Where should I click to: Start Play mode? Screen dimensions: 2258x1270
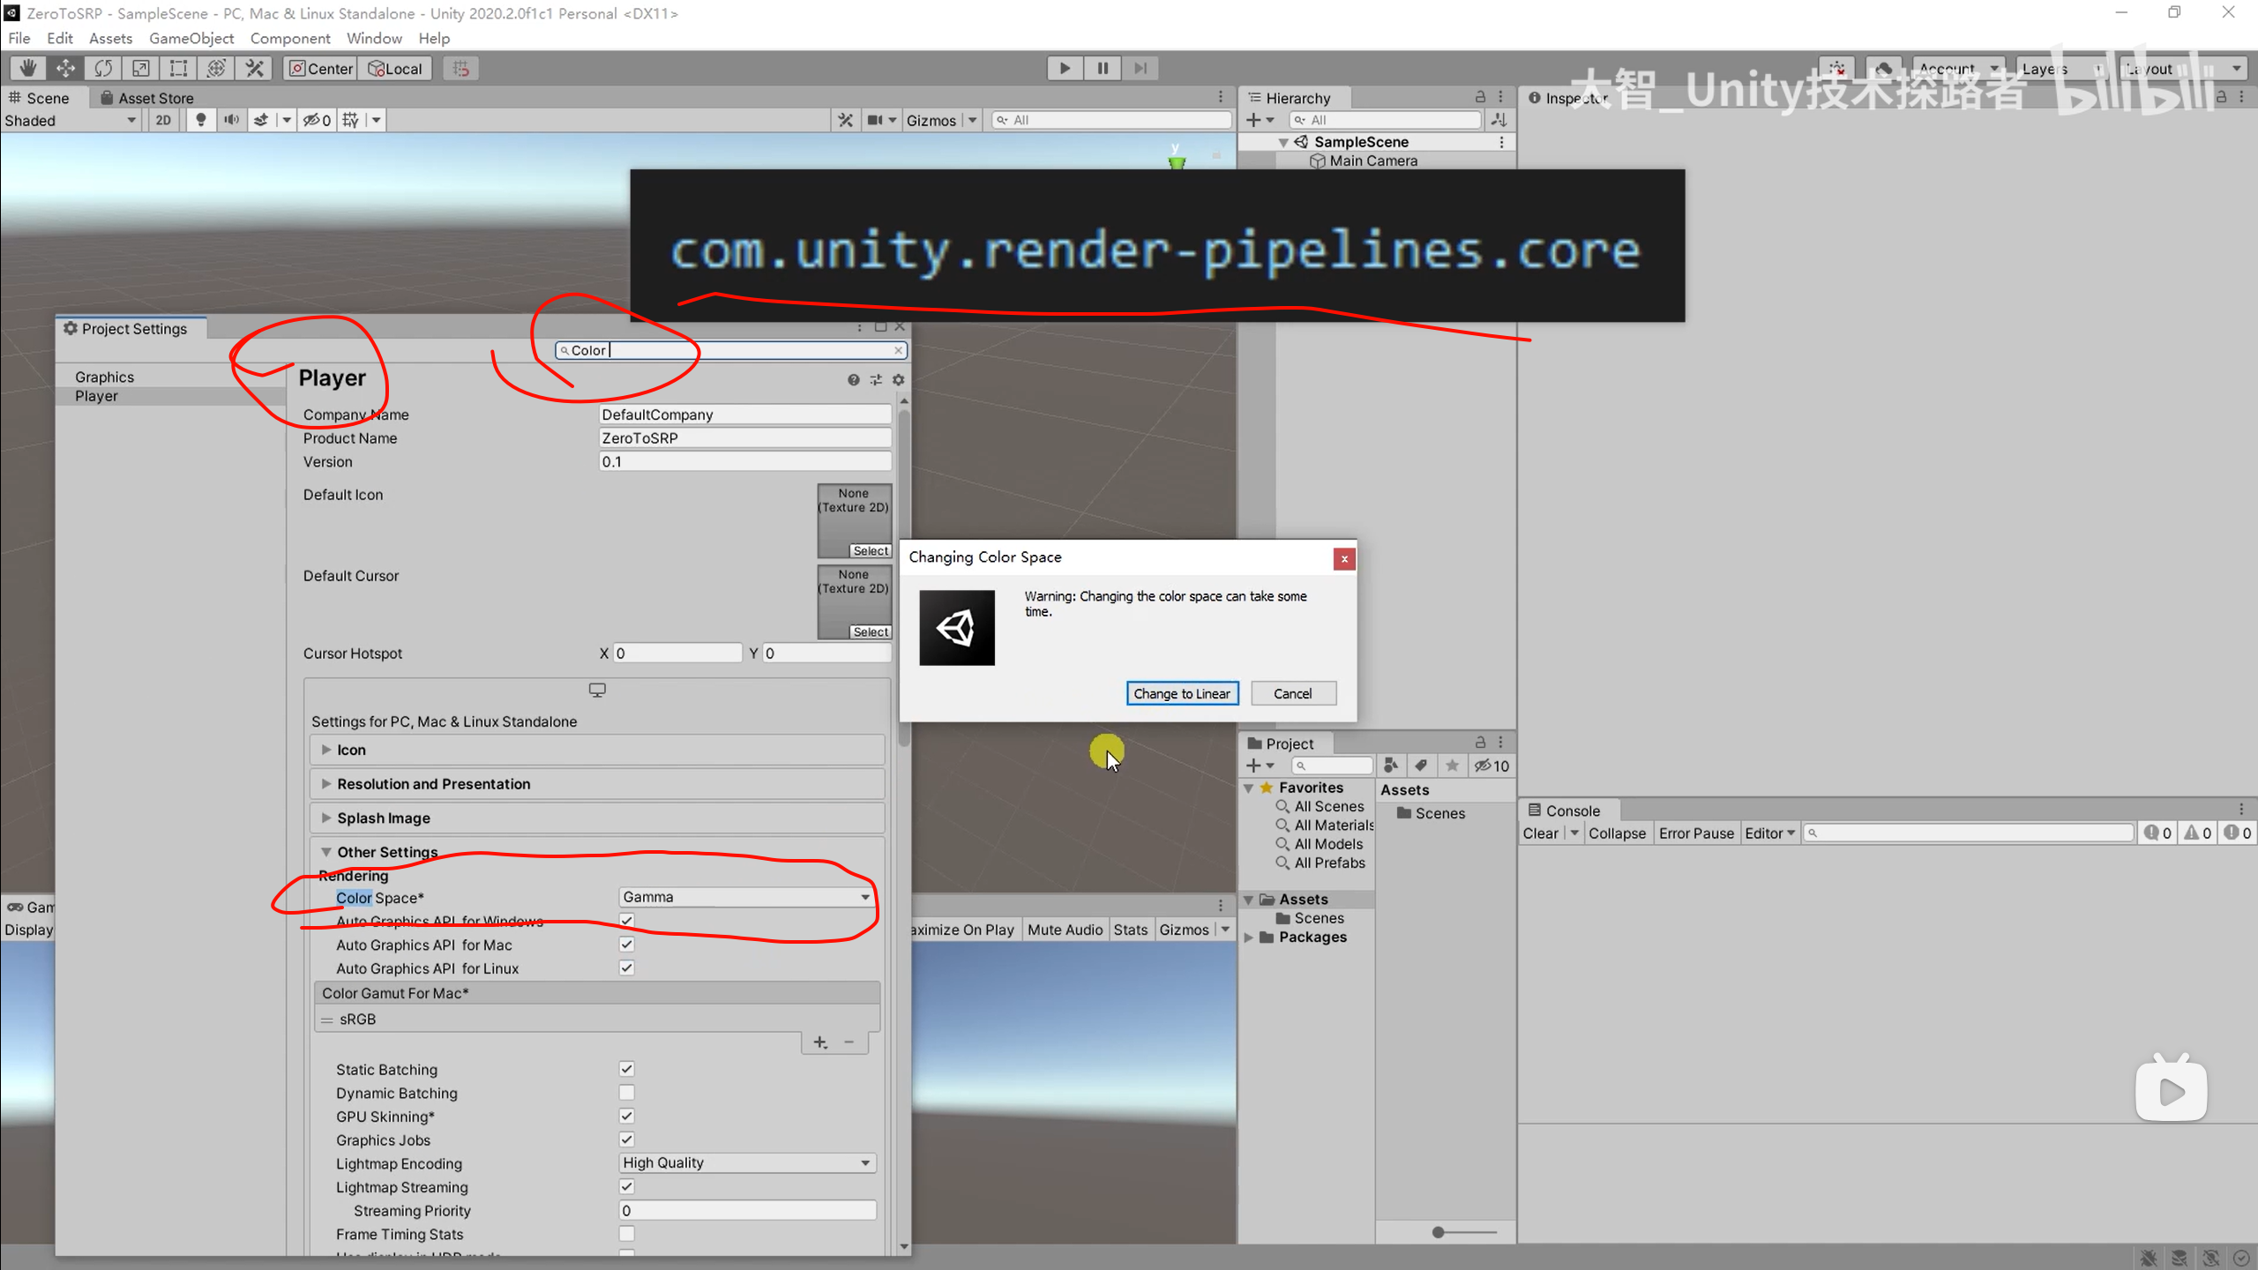(x=1065, y=68)
